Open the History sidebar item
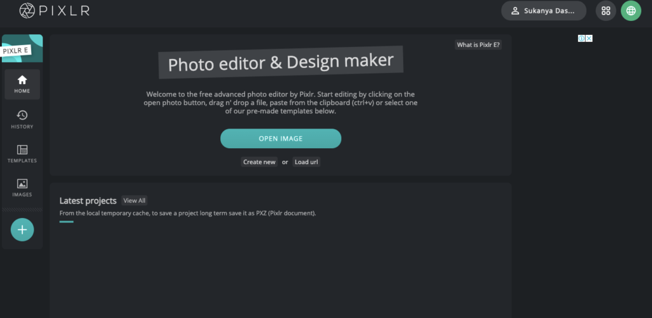The image size is (652, 318). click(22, 120)
